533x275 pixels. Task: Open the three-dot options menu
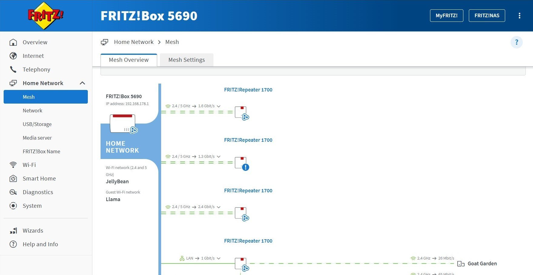(519, 16)
